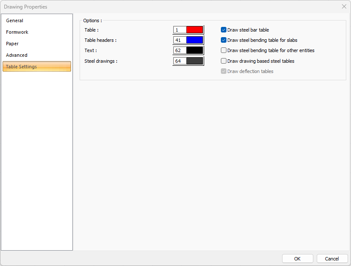Viewport: 351px width, 266px height.
Task: Click the red Table color swatch
Action: click(x=194, y=30)
